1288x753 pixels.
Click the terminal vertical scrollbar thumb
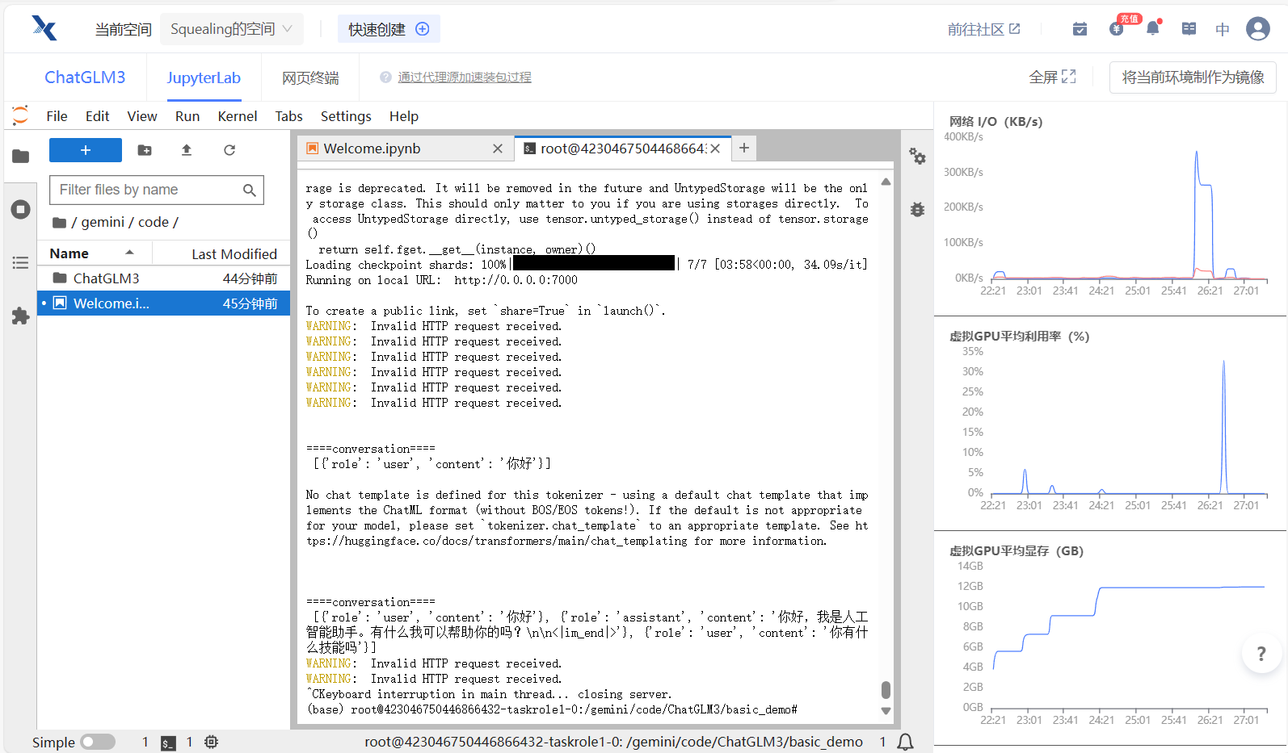(x=886, y=689)
